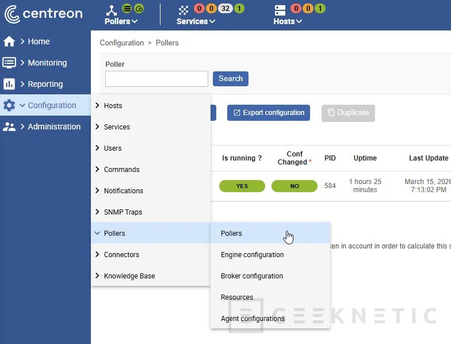Click the Administration people icon
Image resolution: width=451 pixels, height=344 pixels.
pyautogui.click(x=9, y=127)
